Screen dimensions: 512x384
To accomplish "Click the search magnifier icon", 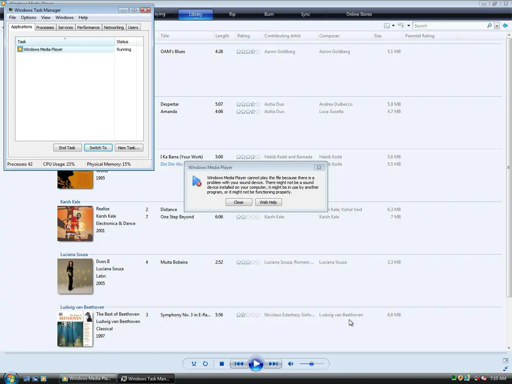I will (x=489, y=26).
